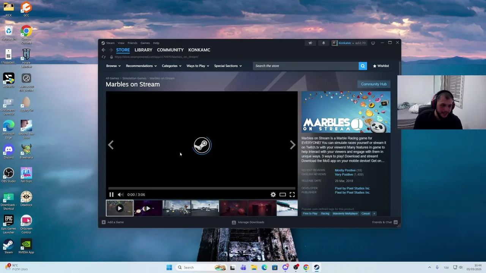Click the padlock icon by the URL
This screenshot has width=486, height=273.
point(111,57)
